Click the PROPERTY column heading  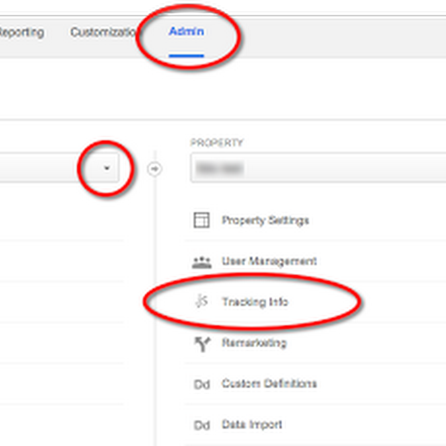coord(216,143)
